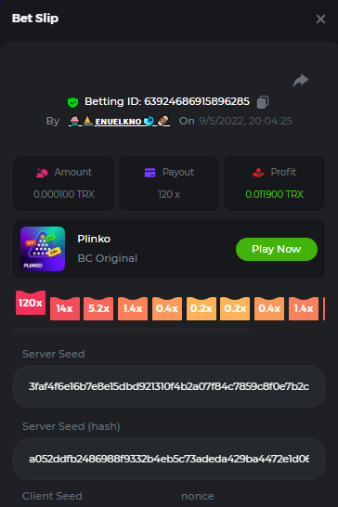Viewport: 338px width, 507px height.
Task: Select the first 0.4x multiplier tile
Action: [x=167, y=308]
